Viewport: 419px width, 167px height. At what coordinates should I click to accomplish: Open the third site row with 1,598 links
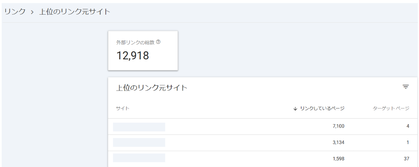tap(139, 158)
